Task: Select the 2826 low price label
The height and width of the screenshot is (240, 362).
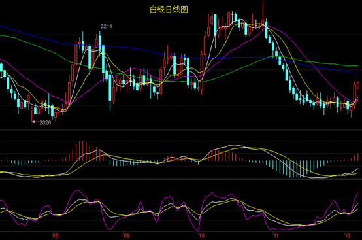Action: 45,122
